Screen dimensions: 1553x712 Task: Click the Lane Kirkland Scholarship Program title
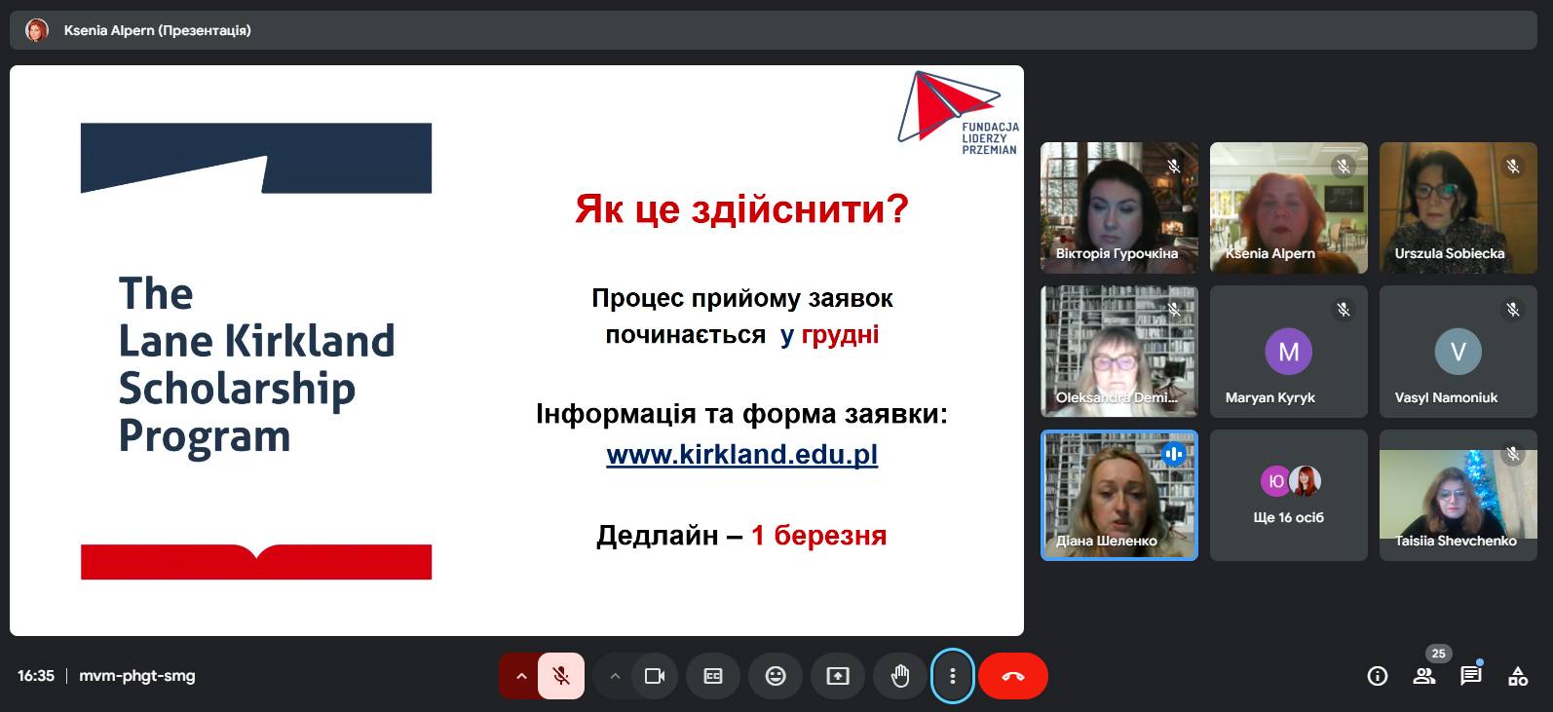(x=256, y=364)
